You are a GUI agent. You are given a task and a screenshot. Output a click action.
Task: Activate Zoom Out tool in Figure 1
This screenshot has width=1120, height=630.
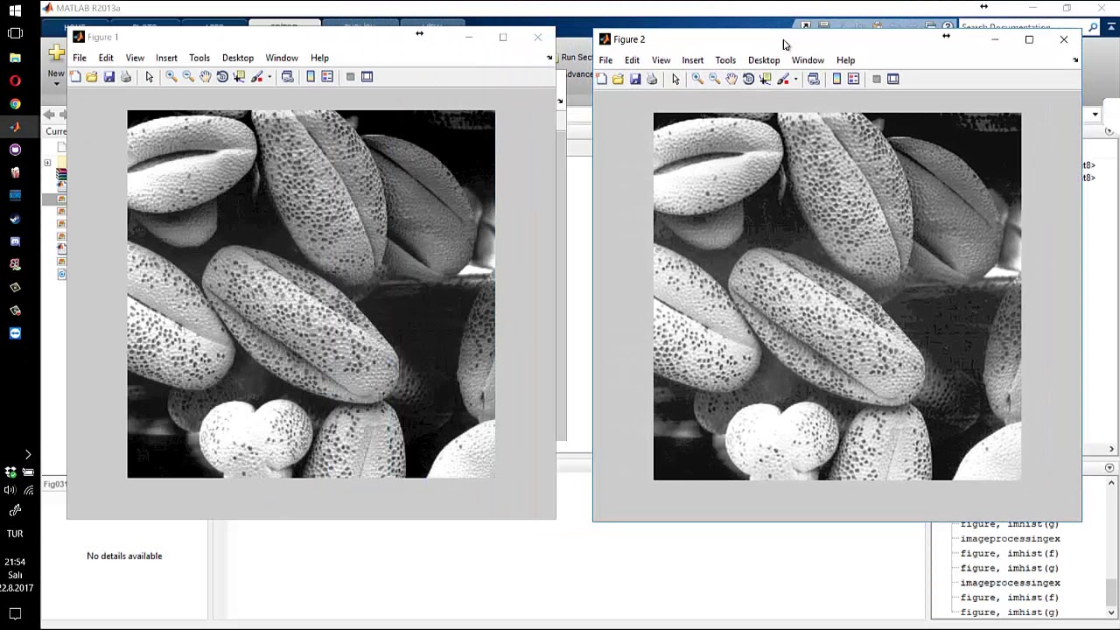(188, 77)
